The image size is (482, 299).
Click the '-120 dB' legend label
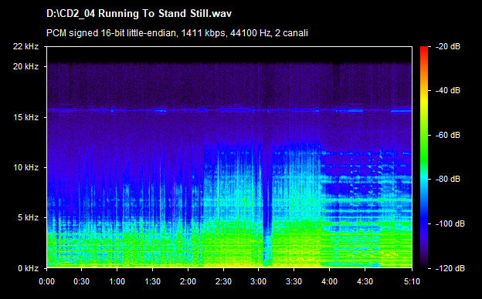pyautogui.click(x=450, y=268)
